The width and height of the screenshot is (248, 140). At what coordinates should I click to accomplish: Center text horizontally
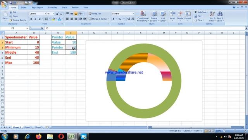(72, 19)
